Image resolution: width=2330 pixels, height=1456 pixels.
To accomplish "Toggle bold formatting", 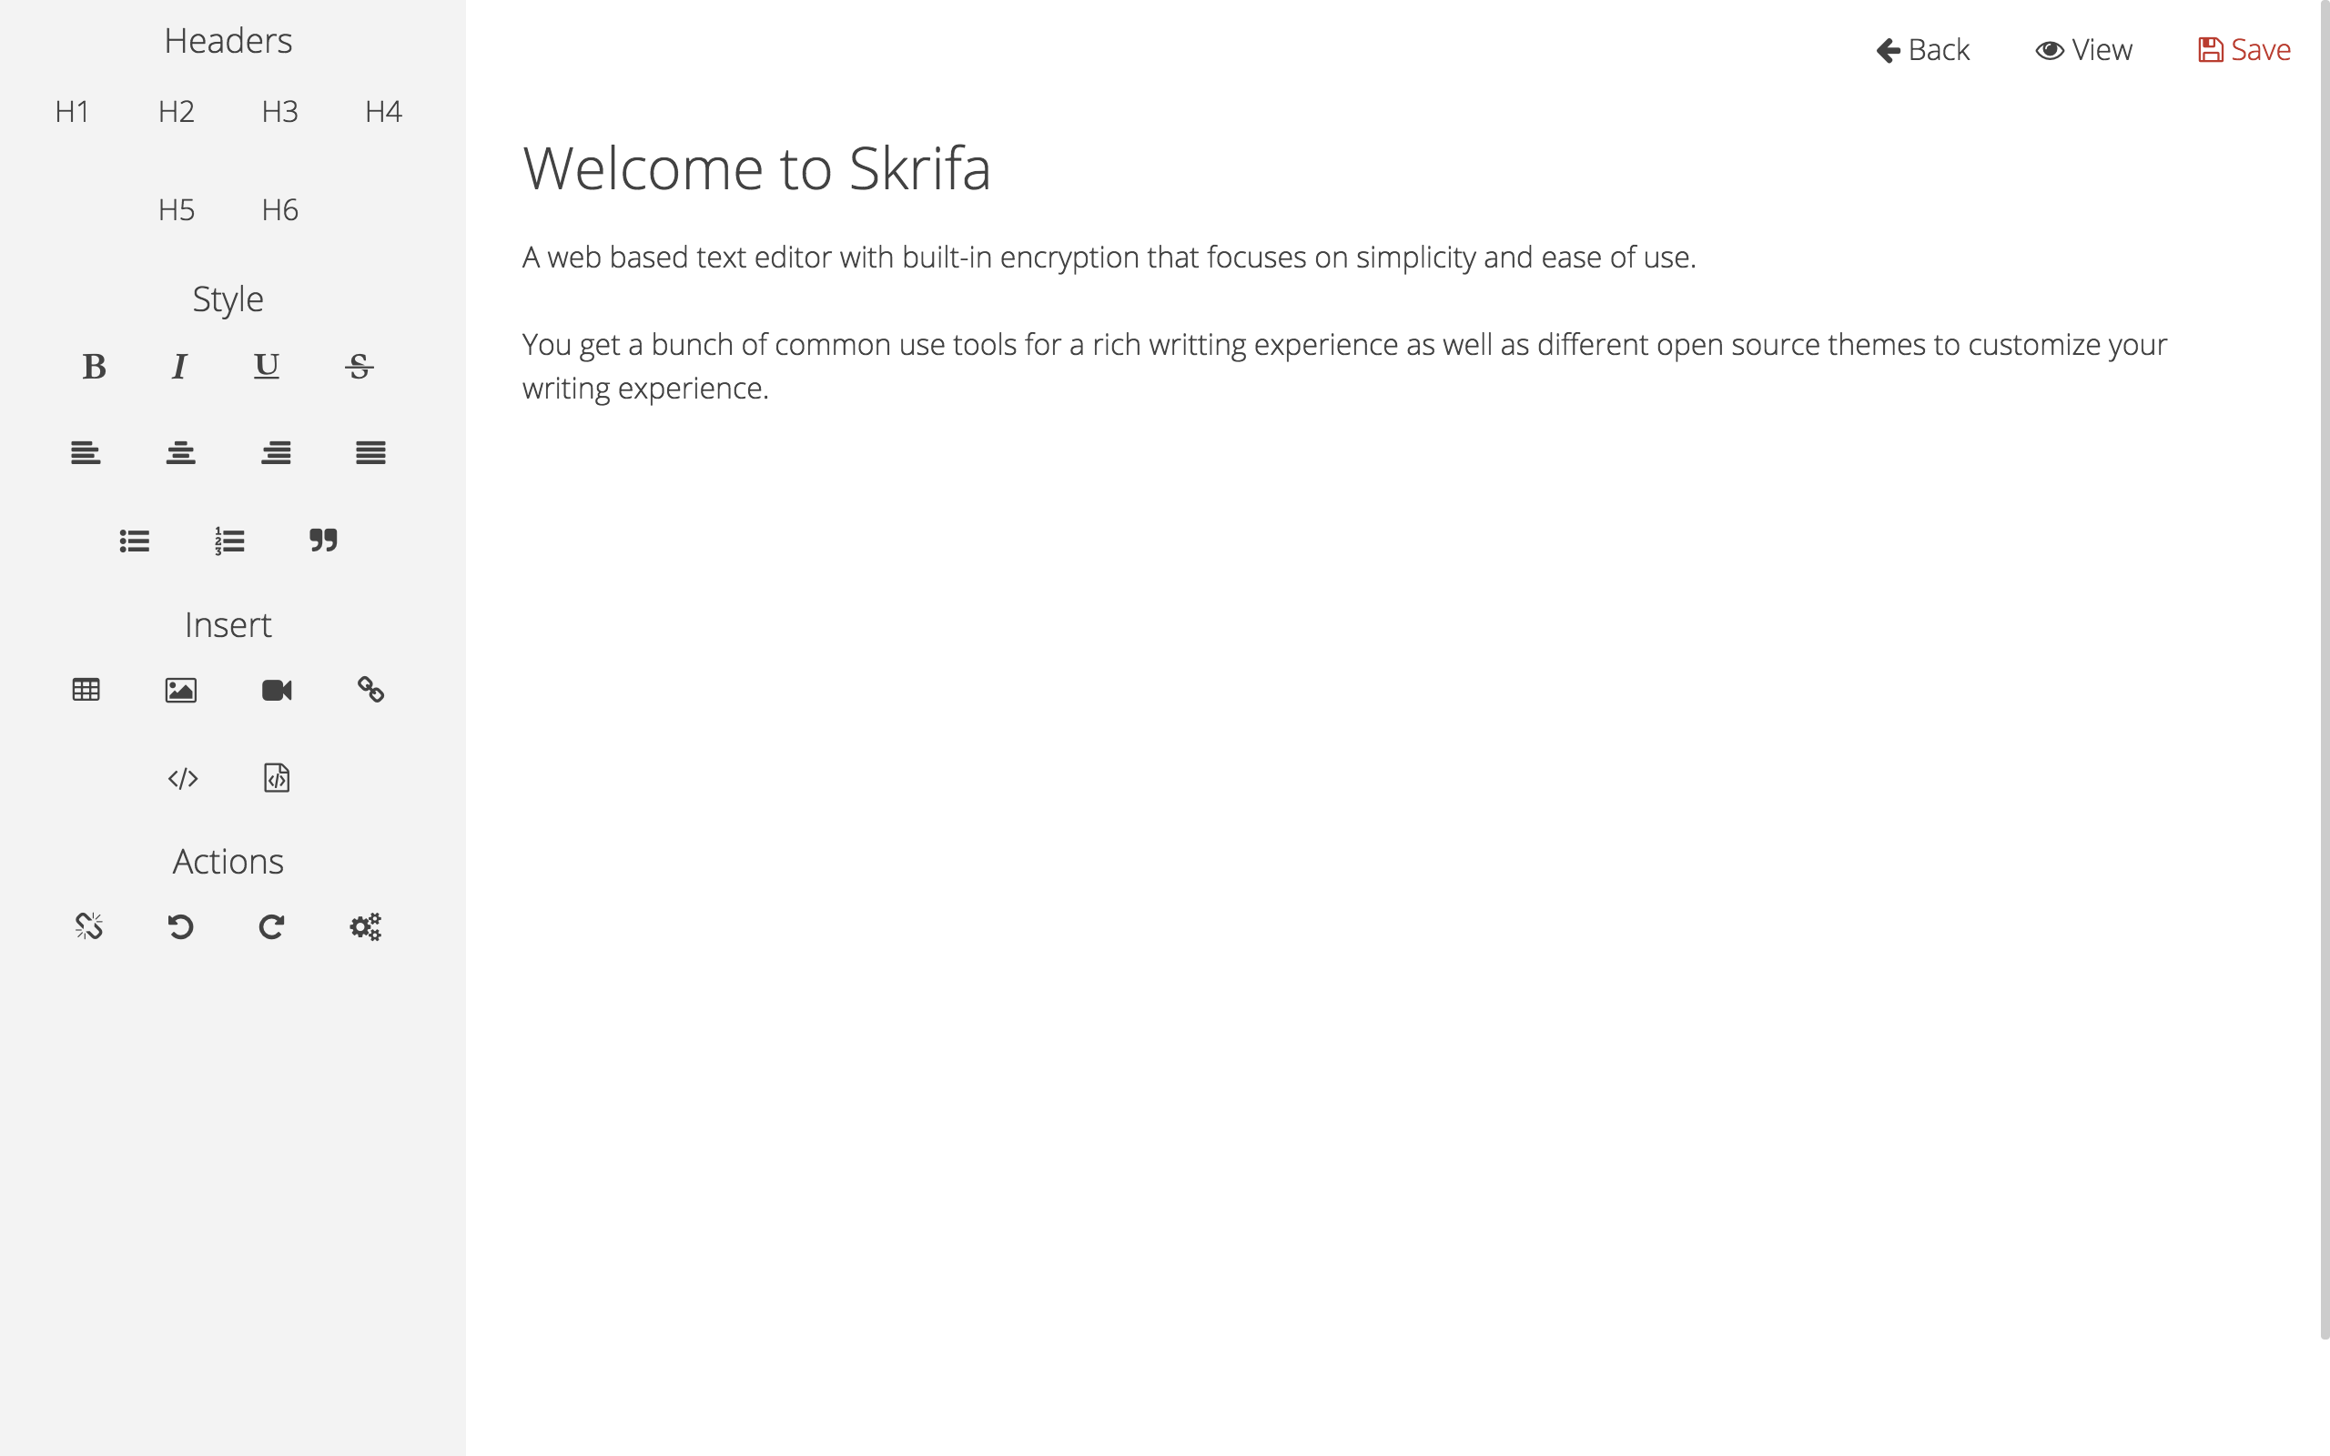I will (x=93, y=367).
